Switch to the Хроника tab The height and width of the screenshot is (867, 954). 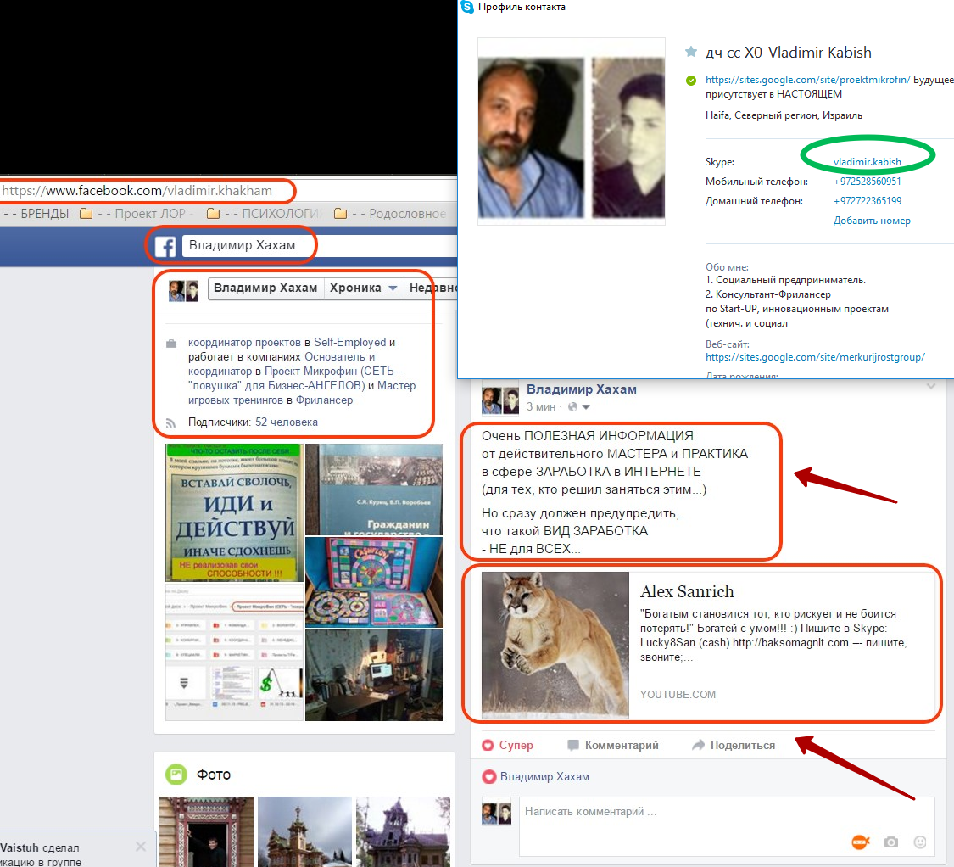pyautogui.click(x=363, y=288)
